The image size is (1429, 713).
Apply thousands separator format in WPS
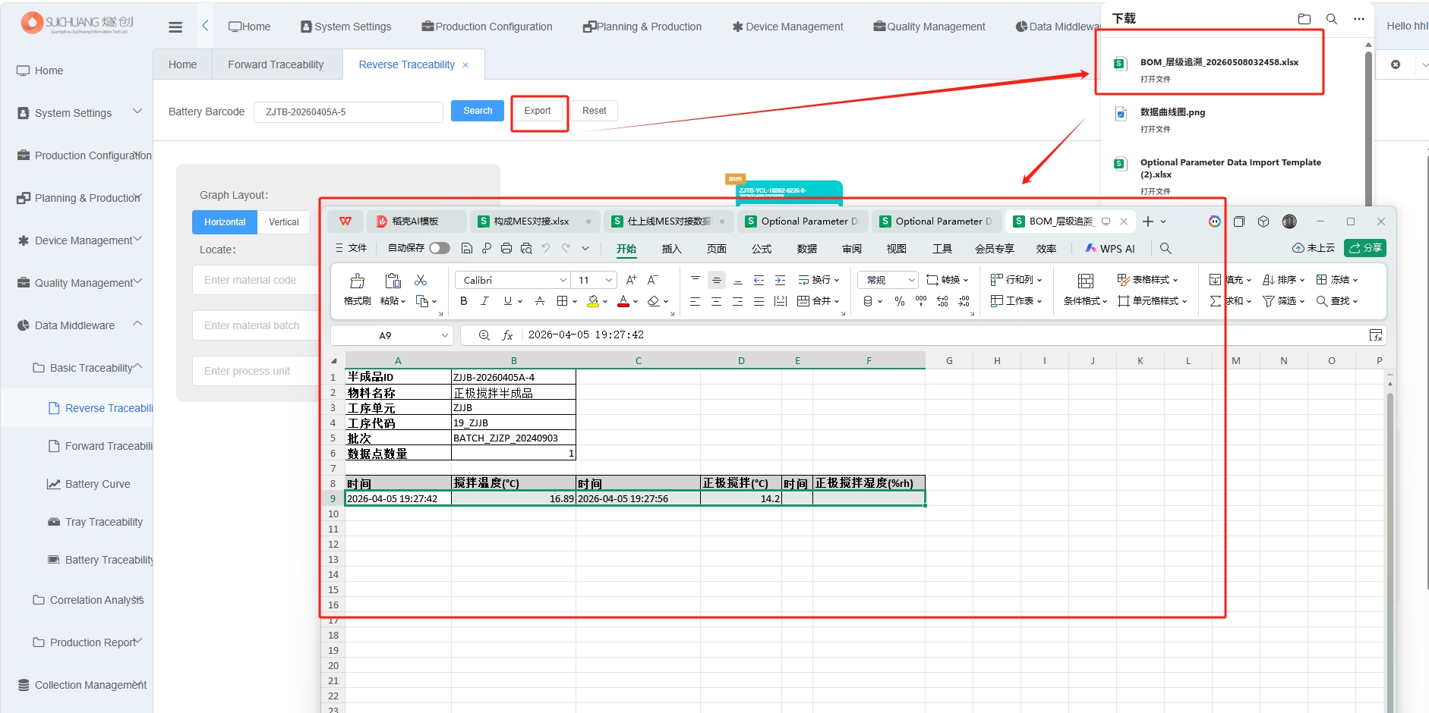click(x=921, y=301)
